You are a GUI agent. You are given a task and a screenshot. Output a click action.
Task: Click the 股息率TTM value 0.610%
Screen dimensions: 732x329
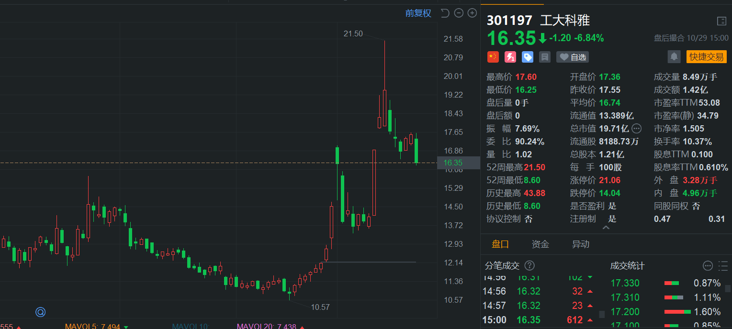pyautogui.click(x=714, y=167)
